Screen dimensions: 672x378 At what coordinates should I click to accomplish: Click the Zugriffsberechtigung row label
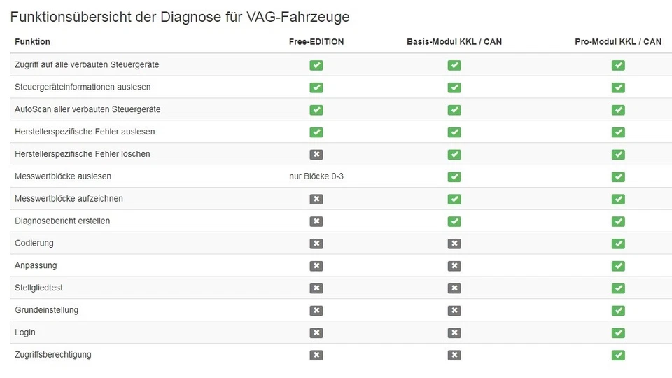click(x=53, y=355)
